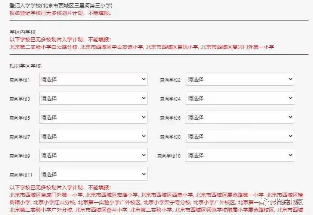Image resolution: width=313 pixels, height=215 pixels.
Task: Click the 相邻学区学校 section heading
Action: click(x=25, y=66)
